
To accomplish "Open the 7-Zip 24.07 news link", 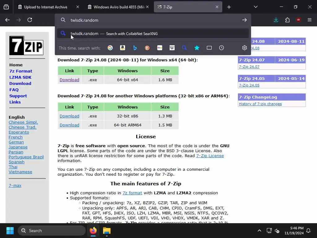I will [x=249, y=67].
